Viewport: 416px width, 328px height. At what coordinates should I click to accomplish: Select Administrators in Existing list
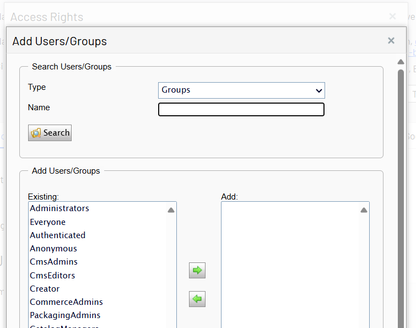pyautogui.click(x=60, y=208)
